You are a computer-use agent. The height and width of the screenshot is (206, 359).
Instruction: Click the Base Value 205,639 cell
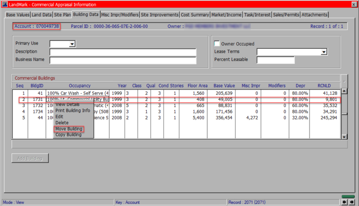click(x=224, y=93)
